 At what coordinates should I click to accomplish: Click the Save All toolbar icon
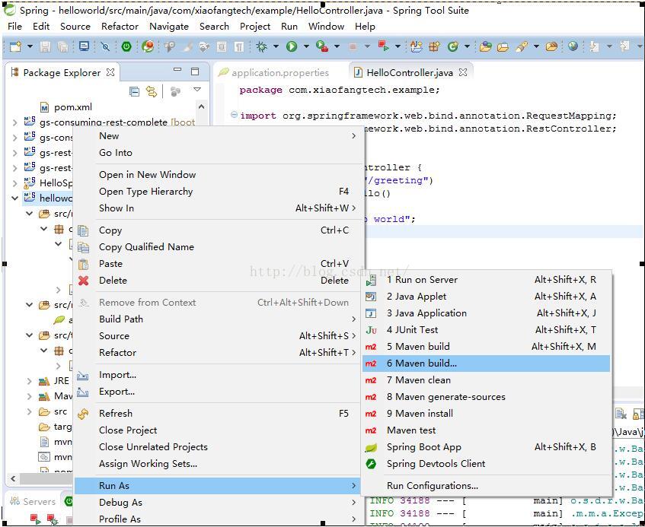coord(63,46)
